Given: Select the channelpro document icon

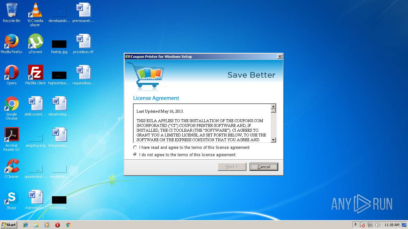Looking at the screenshot, I should (x=35, y=200).
